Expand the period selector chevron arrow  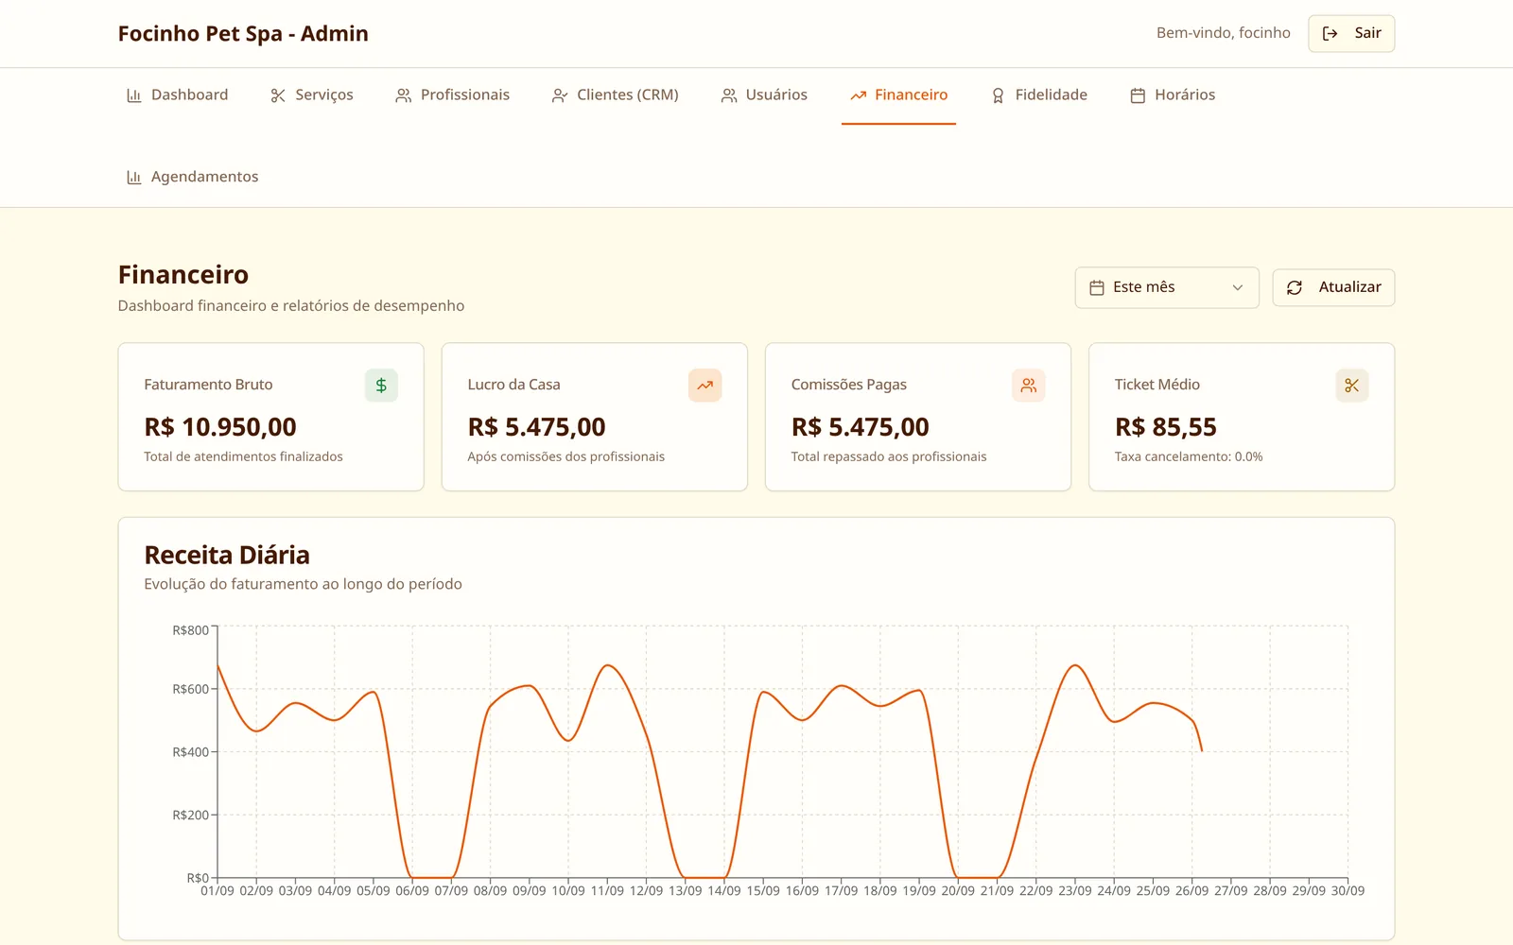[x=1238, y=287]
